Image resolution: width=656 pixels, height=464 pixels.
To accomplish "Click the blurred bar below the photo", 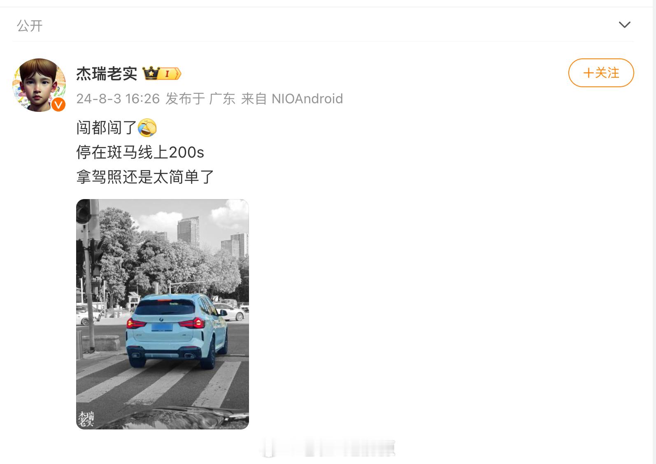I will click(328, 448).
